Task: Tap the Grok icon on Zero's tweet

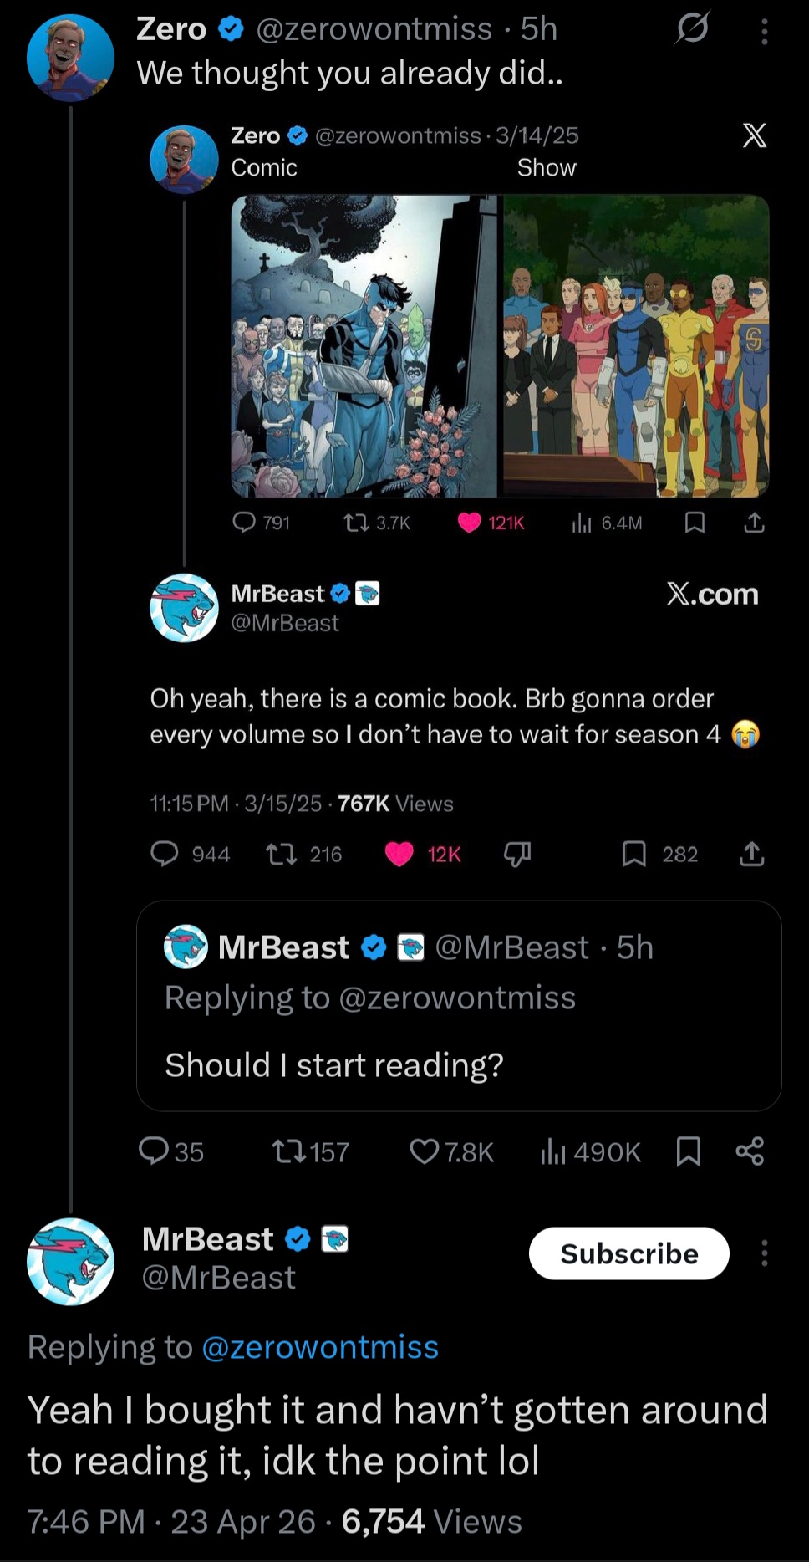Action: point(693,29)
